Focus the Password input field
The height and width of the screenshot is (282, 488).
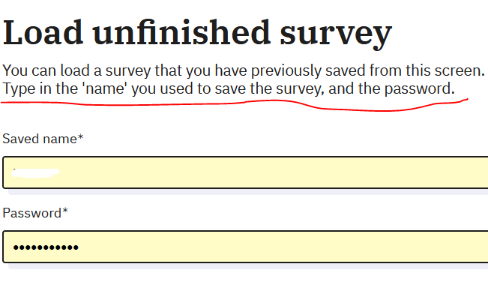click(x=245, y=247)
